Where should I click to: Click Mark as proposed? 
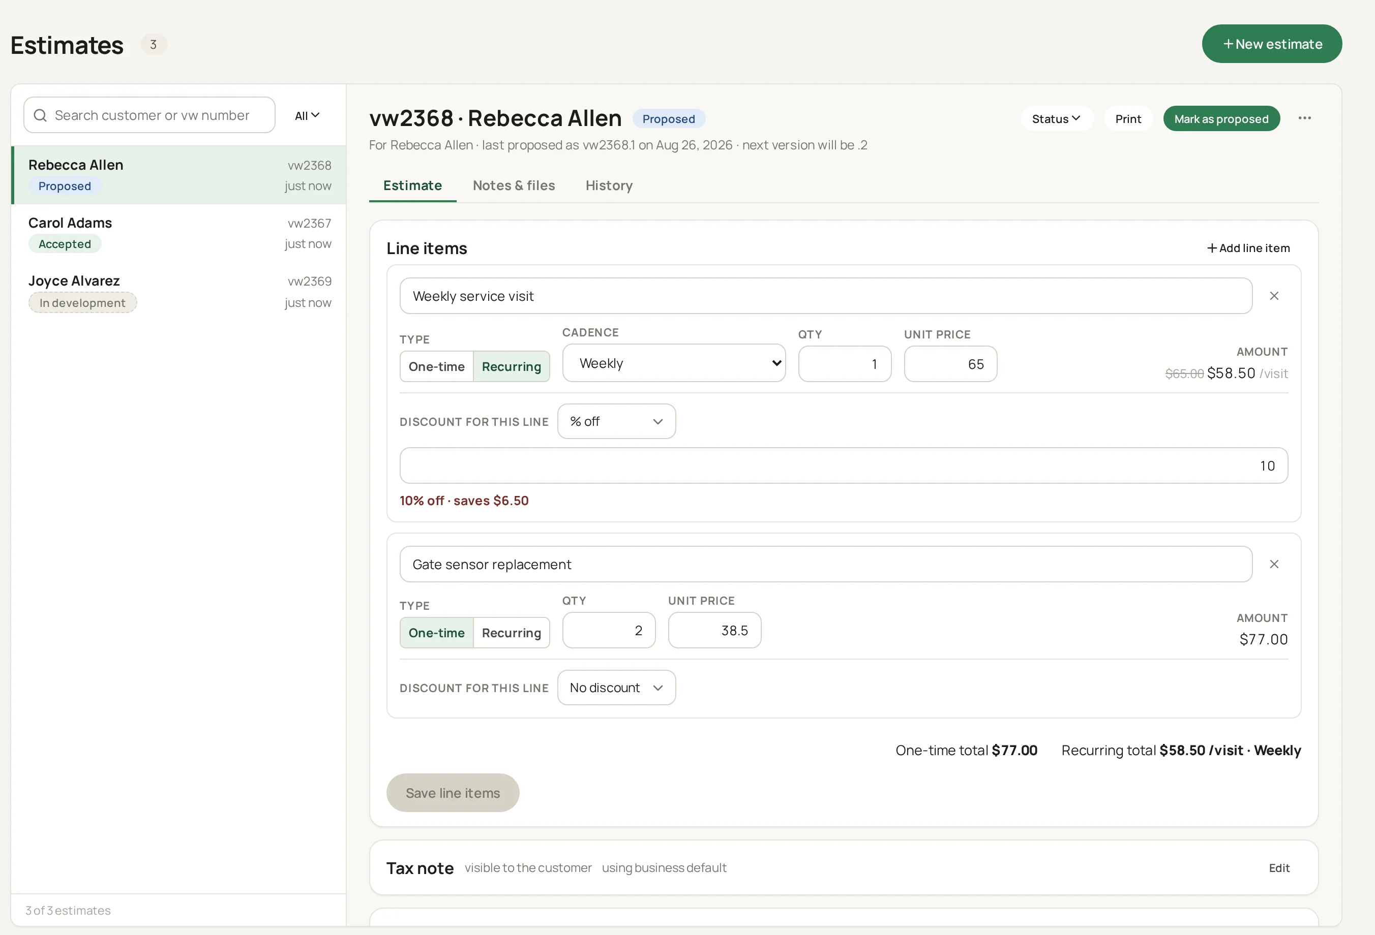[1221, 119]
